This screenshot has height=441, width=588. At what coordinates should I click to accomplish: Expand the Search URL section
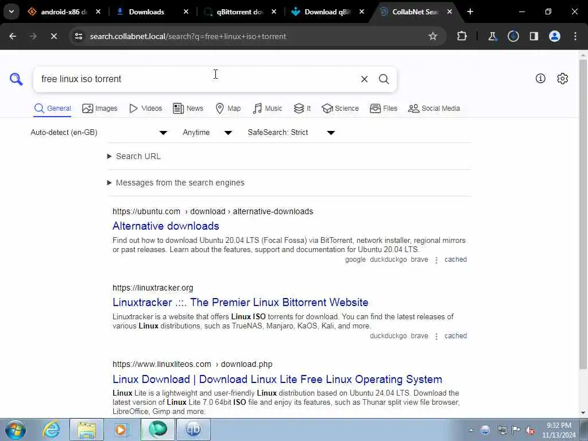coord(134,156)
